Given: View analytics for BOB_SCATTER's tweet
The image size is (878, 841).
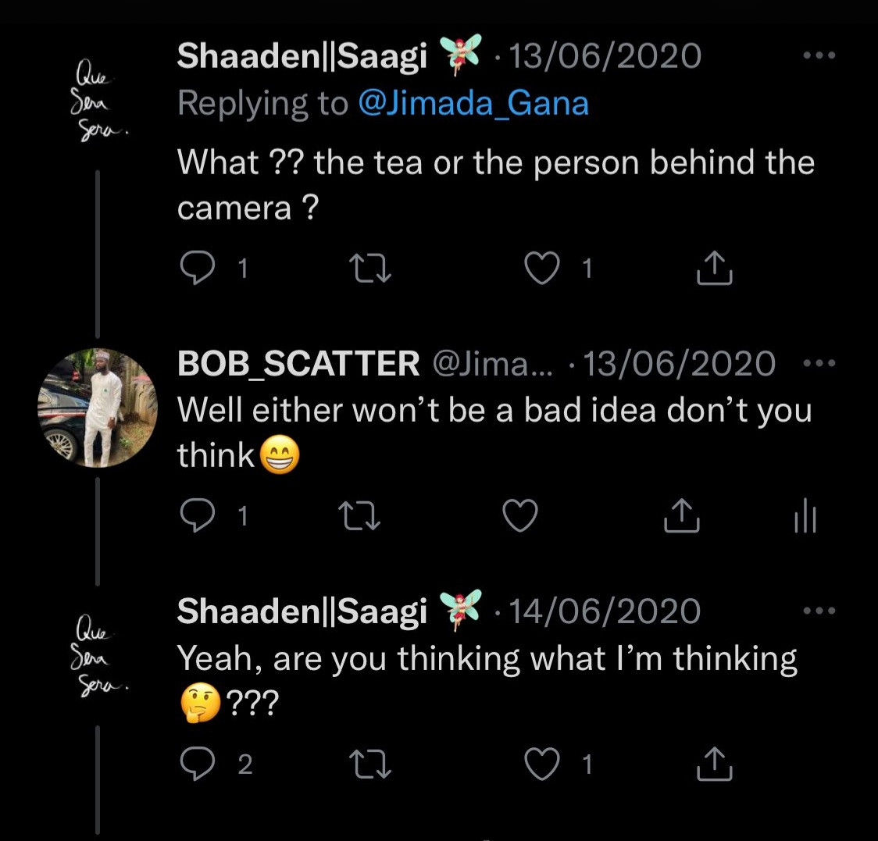Looking at the screenshot, I should pos(805,517).
